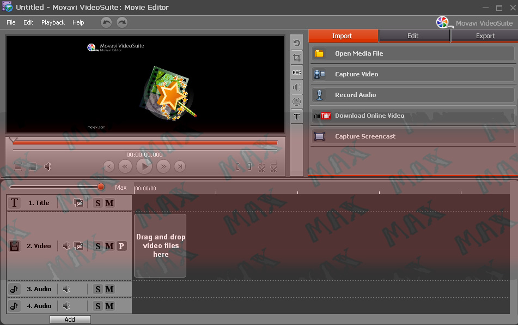Click the preview volume speaker icon
518x325 pixels.
pyautogui.click(x=48, y=166)
